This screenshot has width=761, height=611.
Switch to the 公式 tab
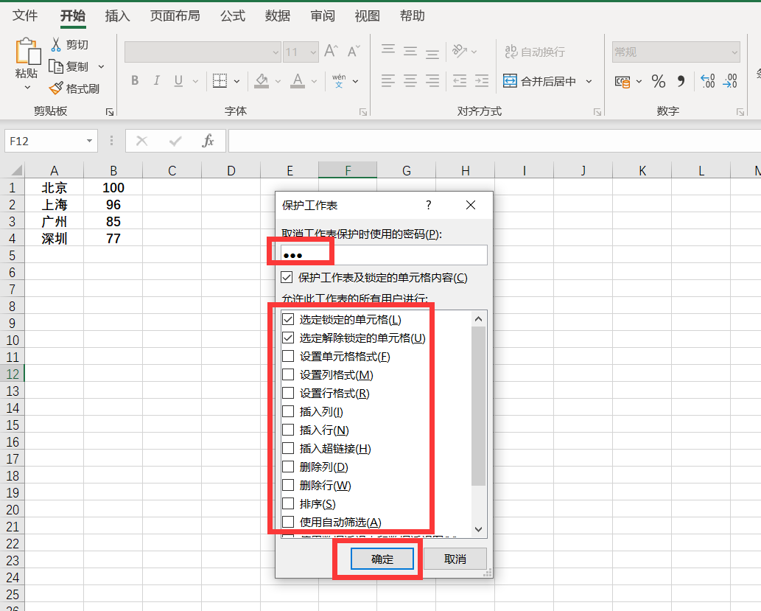tap(233, 16)
